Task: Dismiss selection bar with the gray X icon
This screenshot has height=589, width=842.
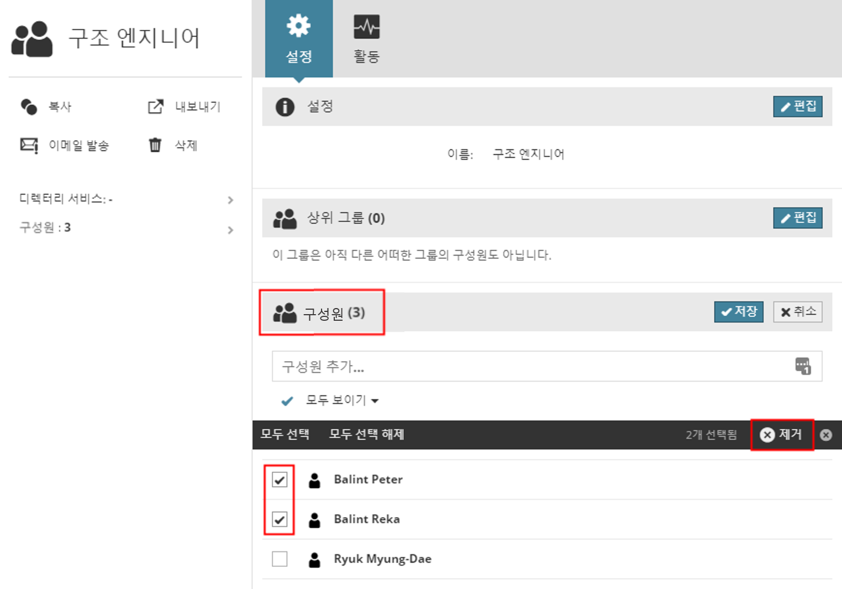Action: pos(826,435)
